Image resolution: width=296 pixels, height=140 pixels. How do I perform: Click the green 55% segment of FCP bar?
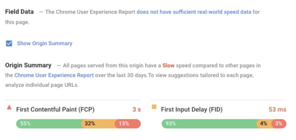point(49,124)
